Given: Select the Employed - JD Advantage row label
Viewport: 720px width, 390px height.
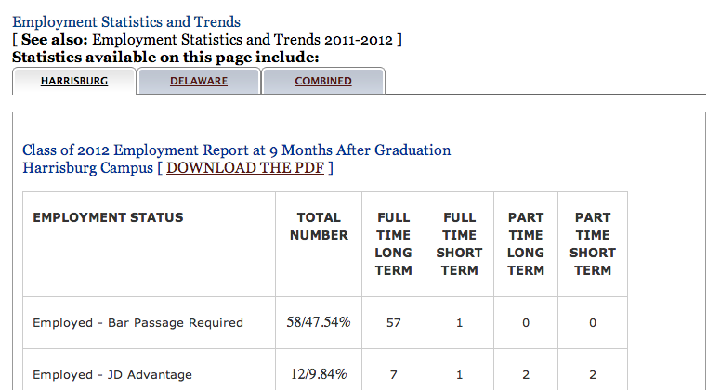Looking at the screenshot, I should (x=112, y=375).
